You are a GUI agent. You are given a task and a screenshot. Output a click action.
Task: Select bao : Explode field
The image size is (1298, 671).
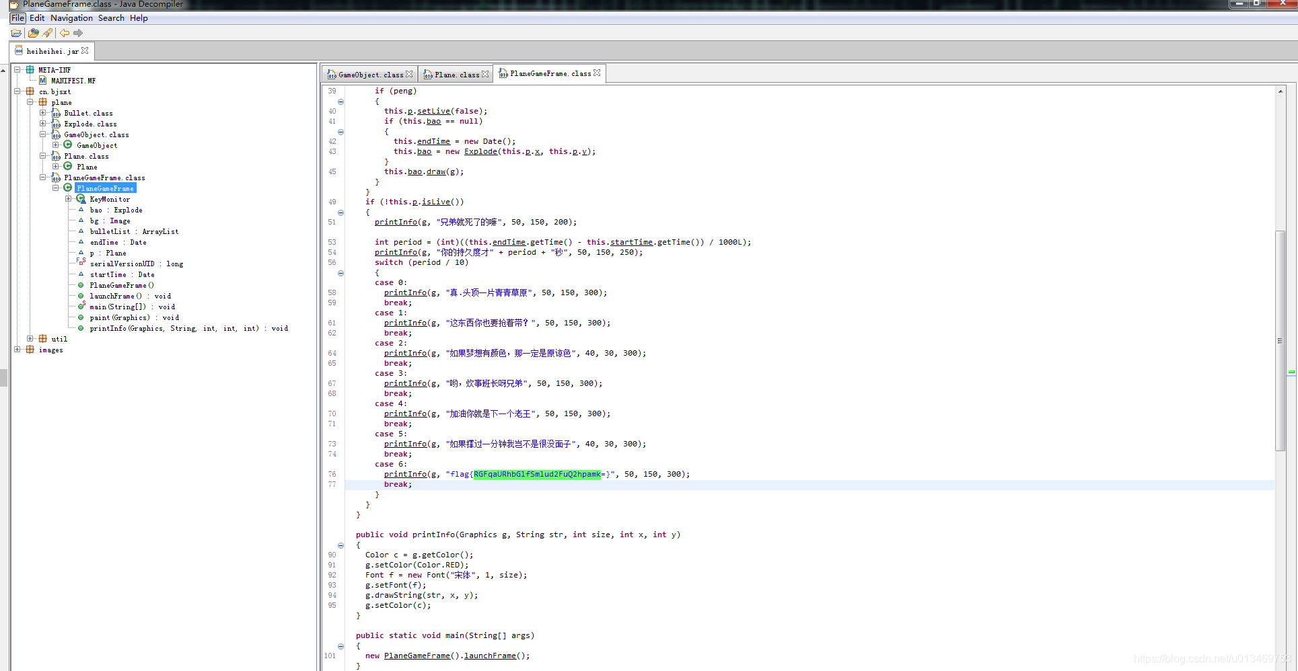click(116, 210)
